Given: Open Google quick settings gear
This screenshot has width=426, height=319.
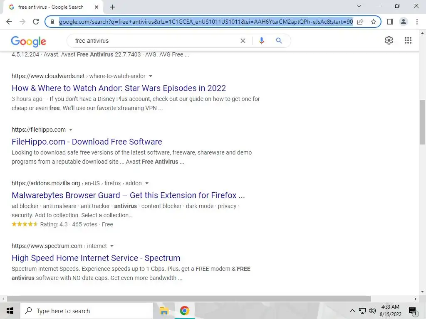Looking at the screenshot, I should (x=389, y=40).
